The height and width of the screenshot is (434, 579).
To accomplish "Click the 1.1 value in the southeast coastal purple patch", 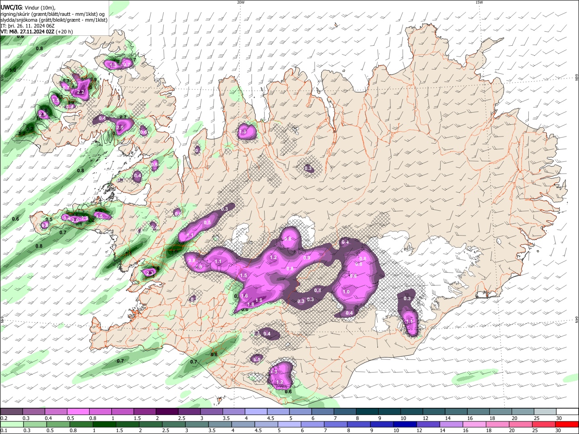I will 410,321.
